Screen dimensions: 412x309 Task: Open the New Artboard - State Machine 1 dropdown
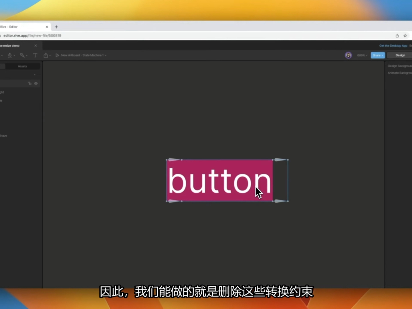pos(84,55)
